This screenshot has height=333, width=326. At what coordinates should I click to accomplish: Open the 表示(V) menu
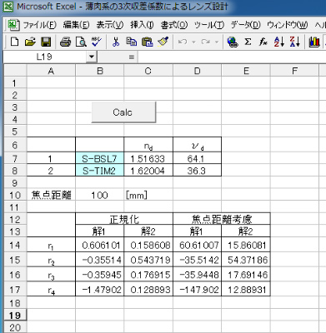point(110,25)
